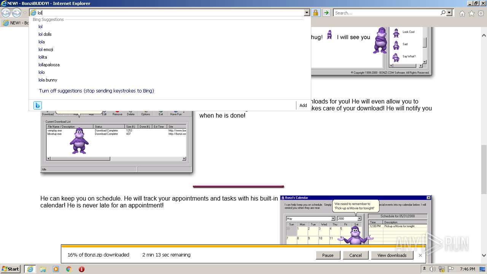Choose the 'lola bunny' suggestion
The width and height of the screenshot is (487, 274).
[48, 80]
